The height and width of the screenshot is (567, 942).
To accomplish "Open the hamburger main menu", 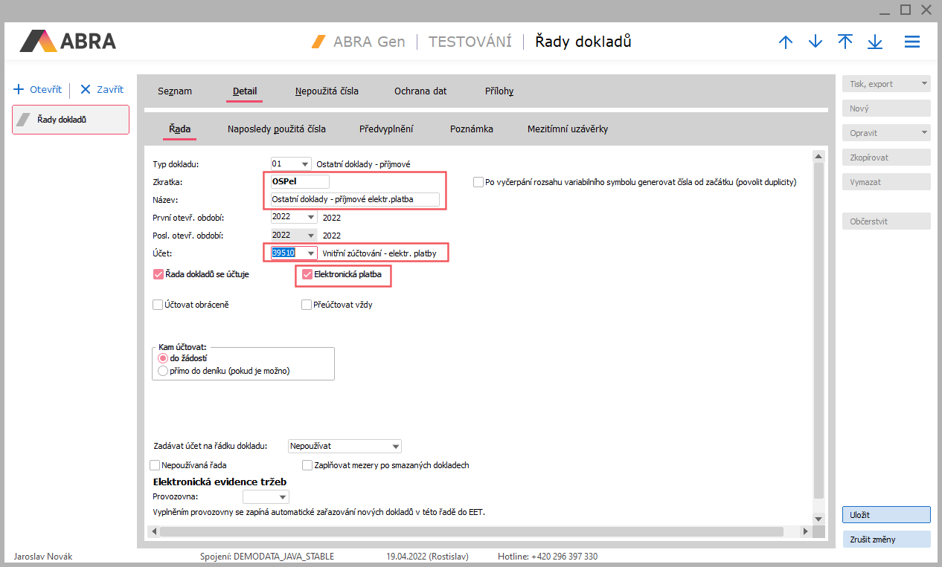I will tap(912, 42).
